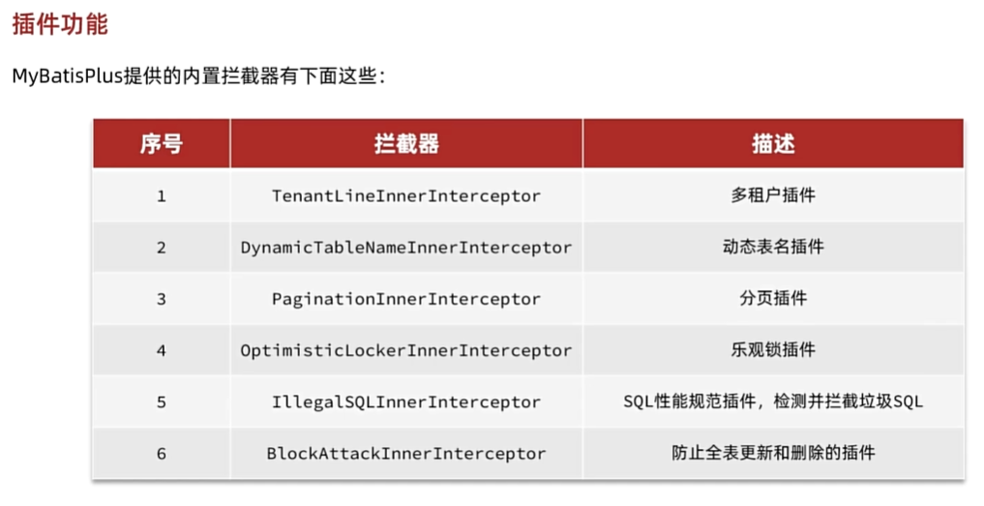Screen dimensions: 984x506
Task: Click the MyBatisPlus intro sentence
Action: click(x=198, y=76)
